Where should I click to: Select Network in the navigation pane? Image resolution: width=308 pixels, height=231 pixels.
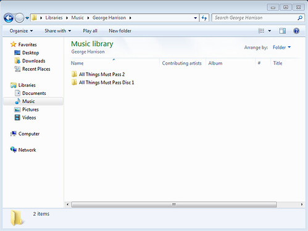[27, 150]
